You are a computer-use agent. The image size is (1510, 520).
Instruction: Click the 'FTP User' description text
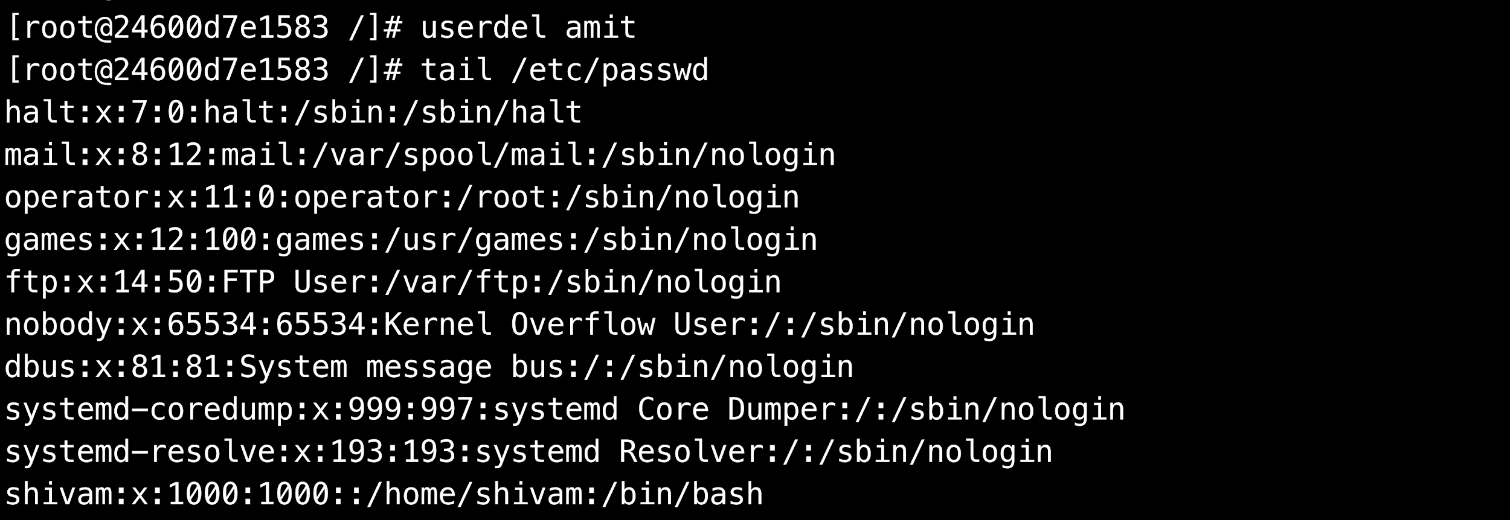point(293,282)
